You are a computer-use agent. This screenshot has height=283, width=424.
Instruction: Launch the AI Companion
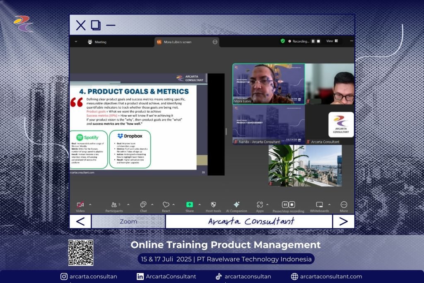(236, 205)
